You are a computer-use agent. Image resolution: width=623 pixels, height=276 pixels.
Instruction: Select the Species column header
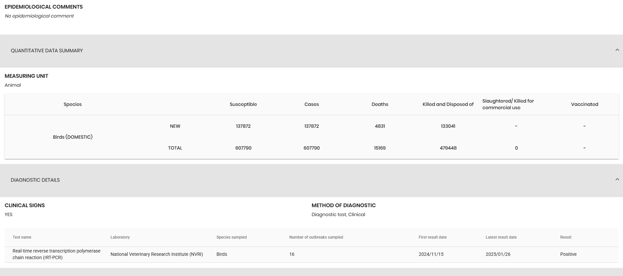(x=72, y=104)
